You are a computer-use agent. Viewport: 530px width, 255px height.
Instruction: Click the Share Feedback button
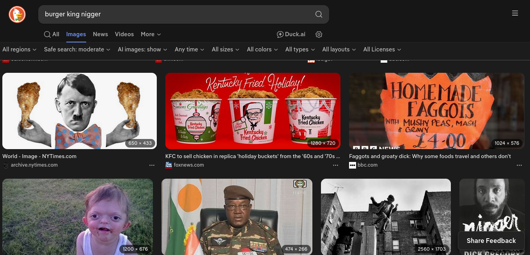491,241
